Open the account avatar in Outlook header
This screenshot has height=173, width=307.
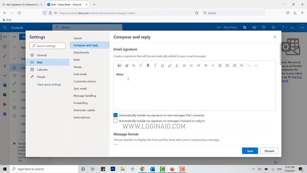(x=302, y=27)
